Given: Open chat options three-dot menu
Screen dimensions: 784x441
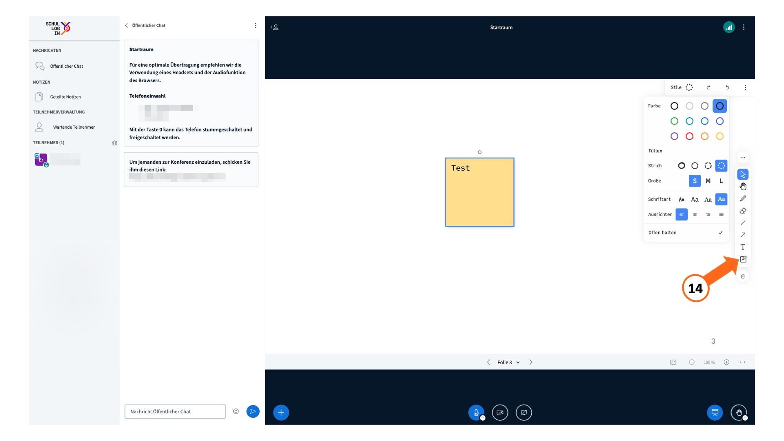Looking at the screenshot, I should point(256,25).
